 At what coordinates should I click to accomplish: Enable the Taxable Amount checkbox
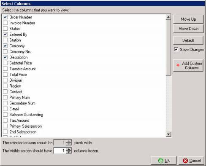pyautogui.click(x=5, y=69)
